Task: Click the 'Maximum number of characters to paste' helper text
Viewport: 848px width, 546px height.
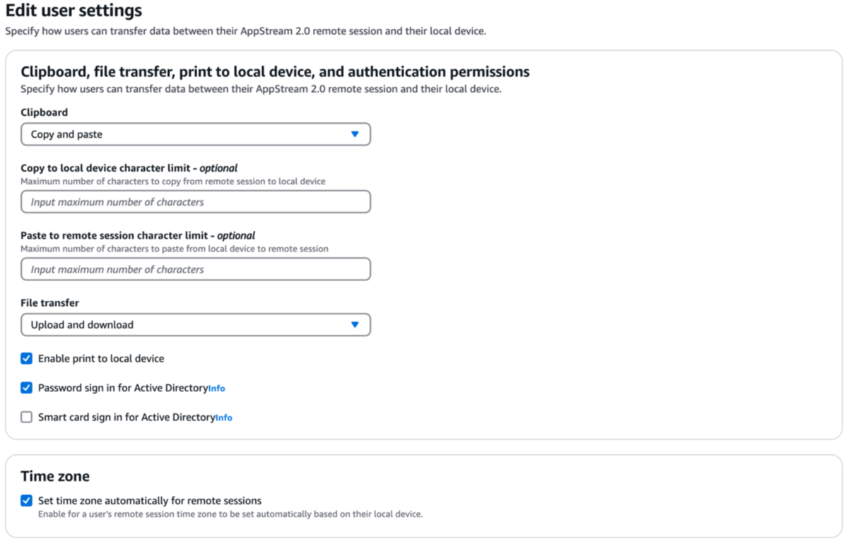Action: click(x=175, y=249)
